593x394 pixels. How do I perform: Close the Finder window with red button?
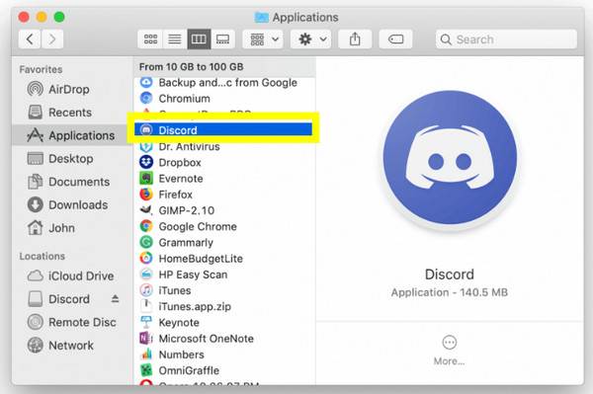tap(24, 17)
